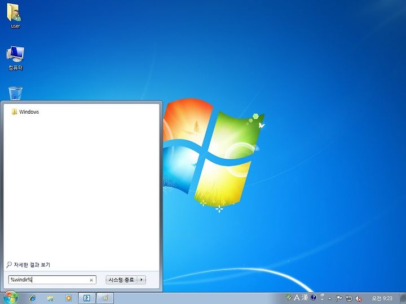
Task: Clear the search box with the X button
Action: [x=91, y=280]
